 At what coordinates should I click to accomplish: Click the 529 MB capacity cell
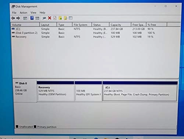[x=115, y=37]
